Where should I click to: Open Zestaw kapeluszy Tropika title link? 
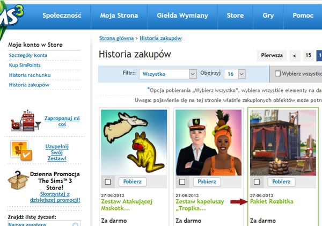200,205
